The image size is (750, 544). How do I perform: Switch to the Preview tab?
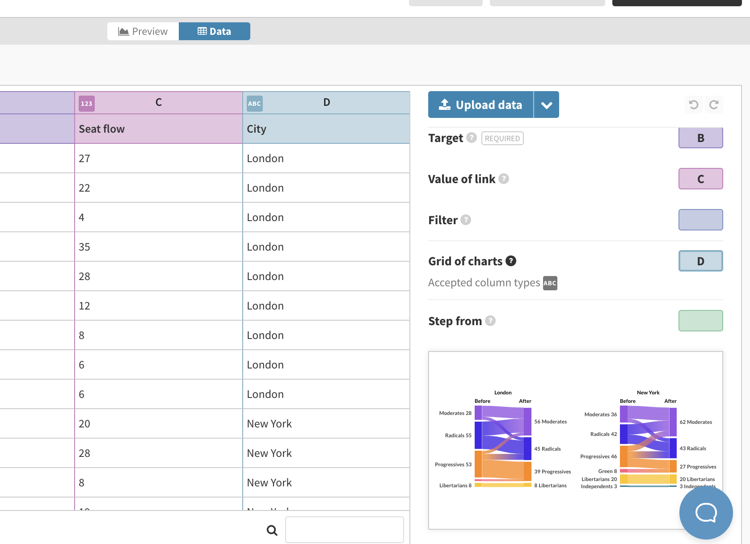click(x=143, y=31)
